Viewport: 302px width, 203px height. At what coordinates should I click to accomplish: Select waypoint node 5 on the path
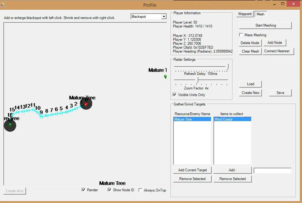pyautogui.click(x=61, y=113)
